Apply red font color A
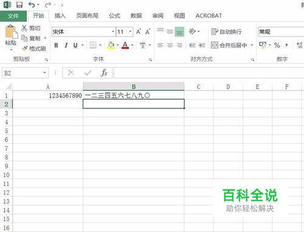 point(125,45)
